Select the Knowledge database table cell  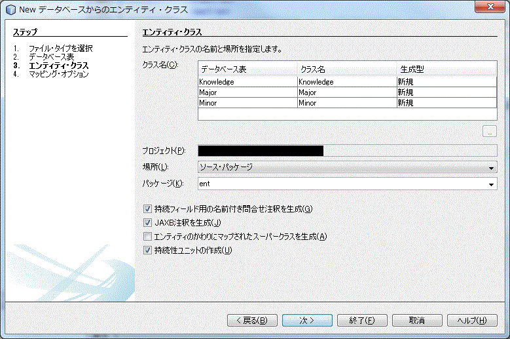coord(247,82)
